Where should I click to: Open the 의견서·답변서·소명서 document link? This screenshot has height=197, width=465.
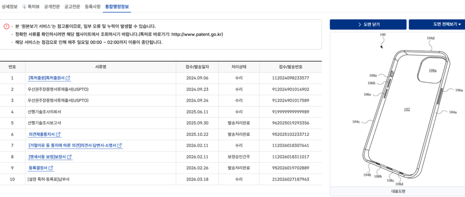coord(72,145)
